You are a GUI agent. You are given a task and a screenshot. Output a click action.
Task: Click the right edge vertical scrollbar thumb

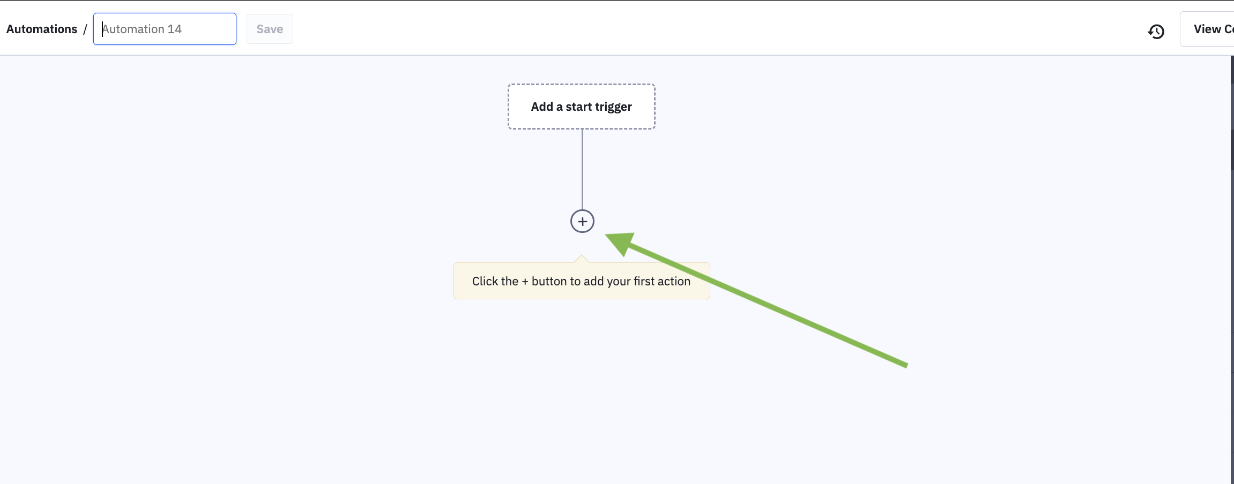tap(1232, 150)
